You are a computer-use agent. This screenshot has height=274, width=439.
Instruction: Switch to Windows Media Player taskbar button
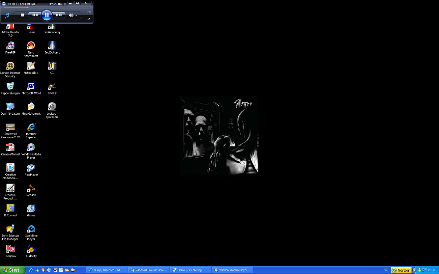(232, 270)
